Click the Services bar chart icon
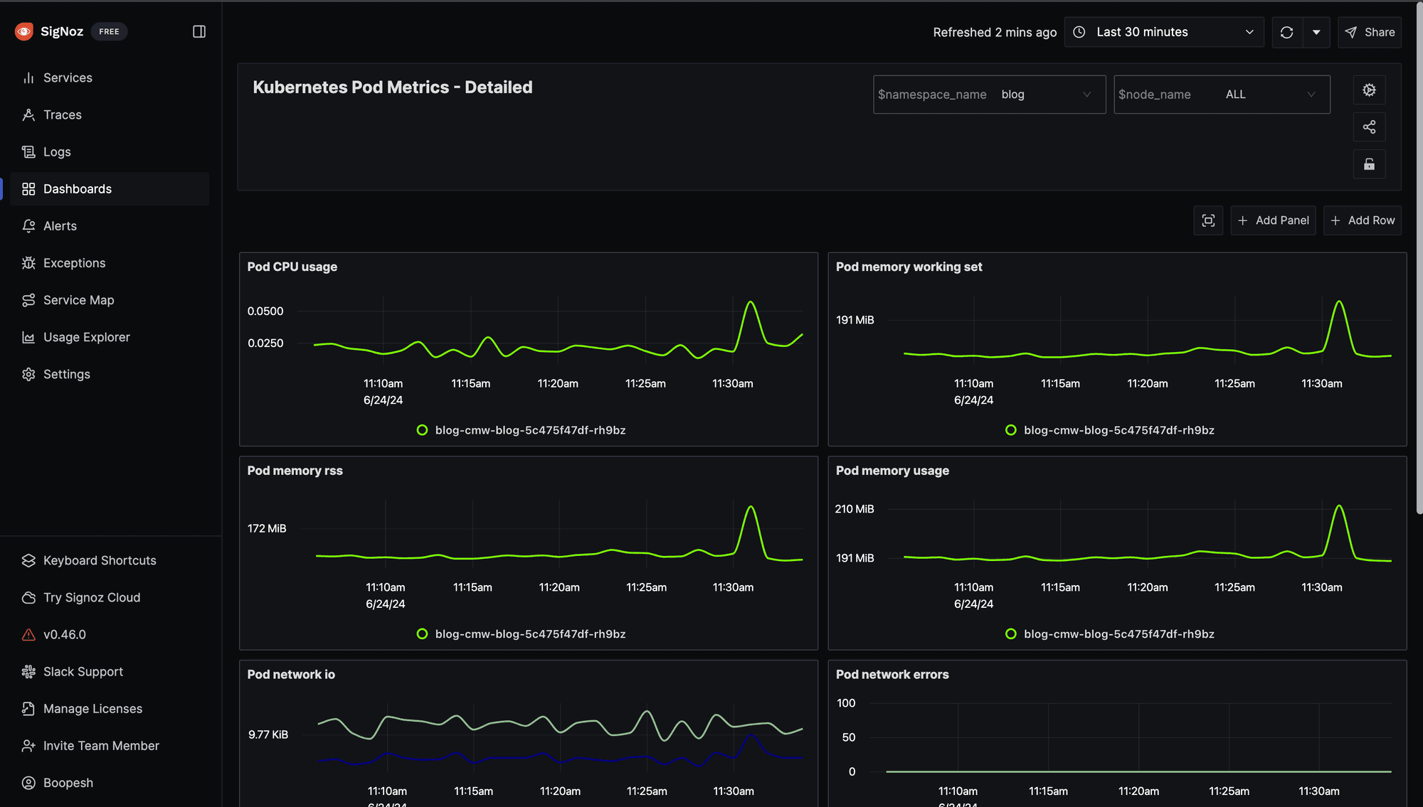Screen dimensions: 1423x807 tap(28, 78)
